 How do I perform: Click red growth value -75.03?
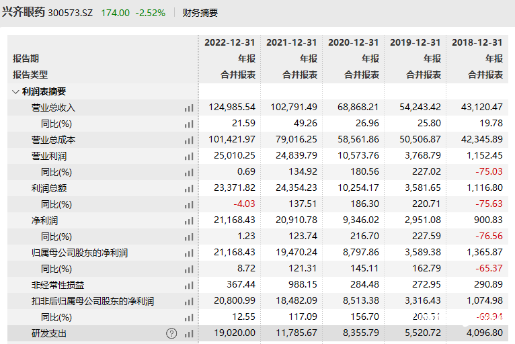click(x=489, y=171)
